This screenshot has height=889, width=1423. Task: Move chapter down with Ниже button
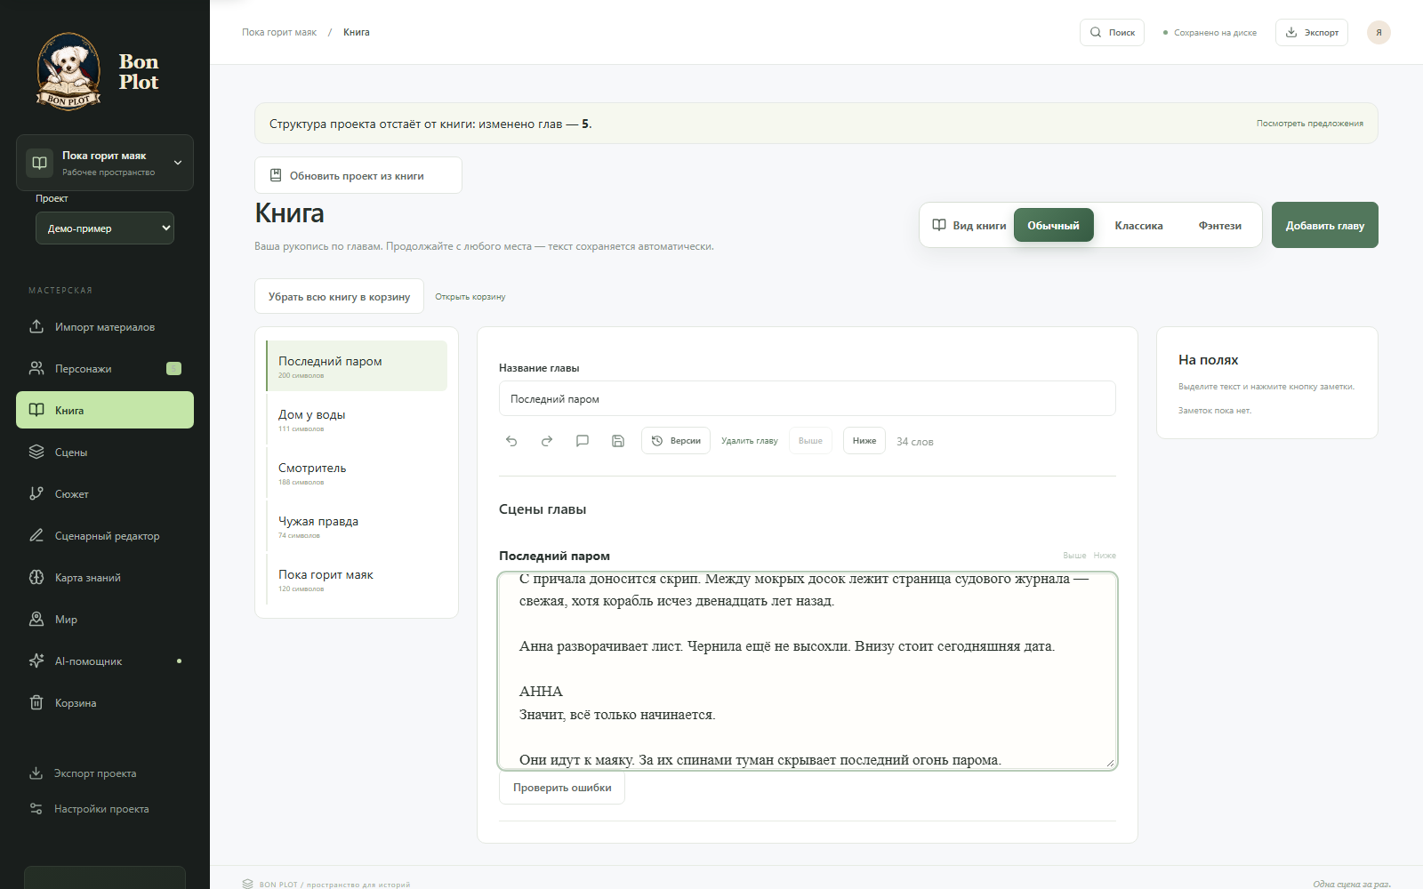click(x=864, y=441)
